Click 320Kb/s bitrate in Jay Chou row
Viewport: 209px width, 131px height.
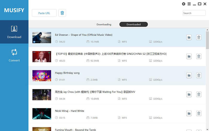pyautogui.click(x=158, y=99)
